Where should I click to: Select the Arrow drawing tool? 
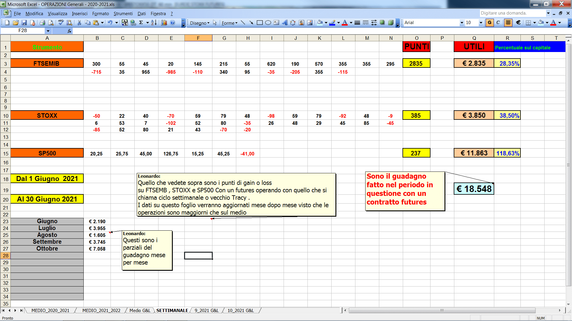point(251,23)
